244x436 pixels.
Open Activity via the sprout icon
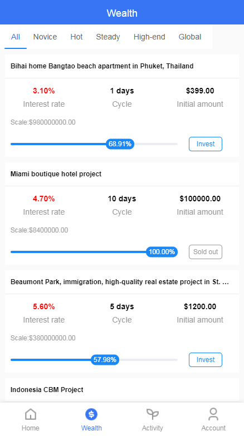pyautogui.click(x=153, y=414)
